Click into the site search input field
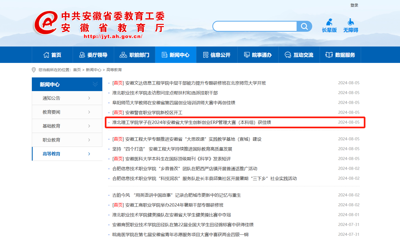The image size is (400, 241). coord(255,26)
